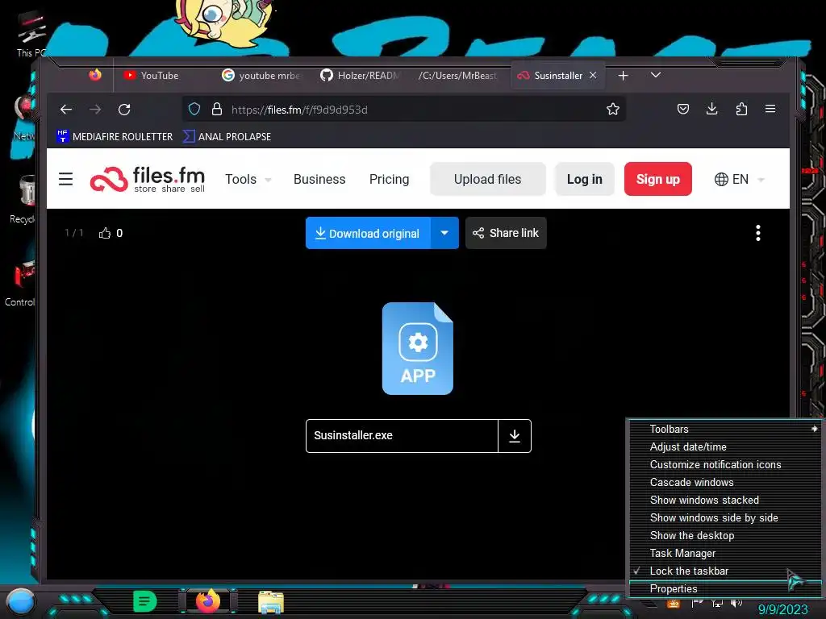Open taskbar Properties

click(x=725, y=589)
